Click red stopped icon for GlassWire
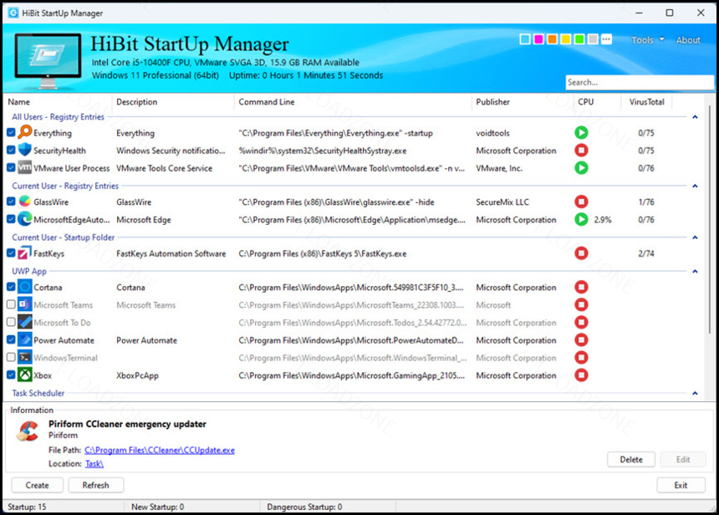719x515 pixels. click(581, 201)
